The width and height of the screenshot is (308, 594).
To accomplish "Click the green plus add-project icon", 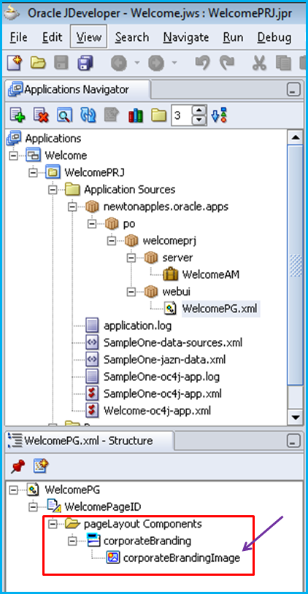I will [18, 115].
